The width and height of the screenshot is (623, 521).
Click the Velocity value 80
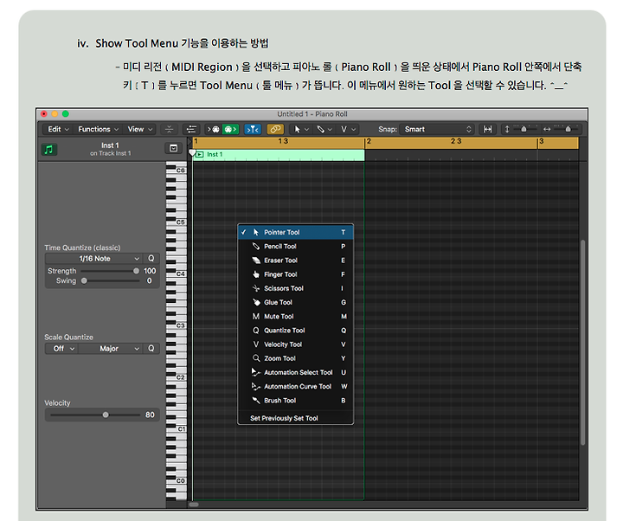point(150,415)
